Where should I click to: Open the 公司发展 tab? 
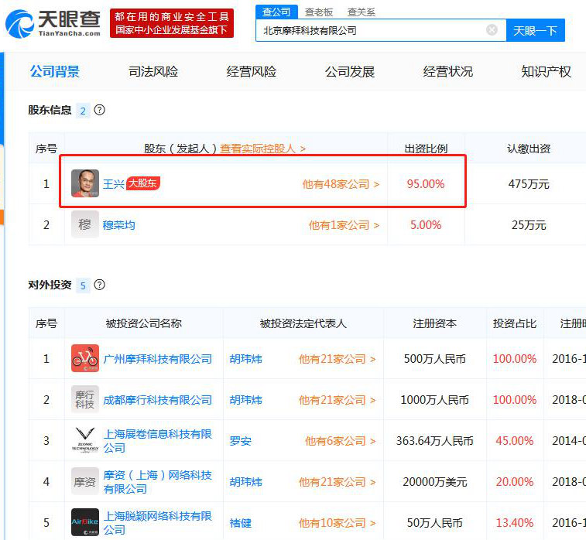pyautogui.click(x=350, y=71)
